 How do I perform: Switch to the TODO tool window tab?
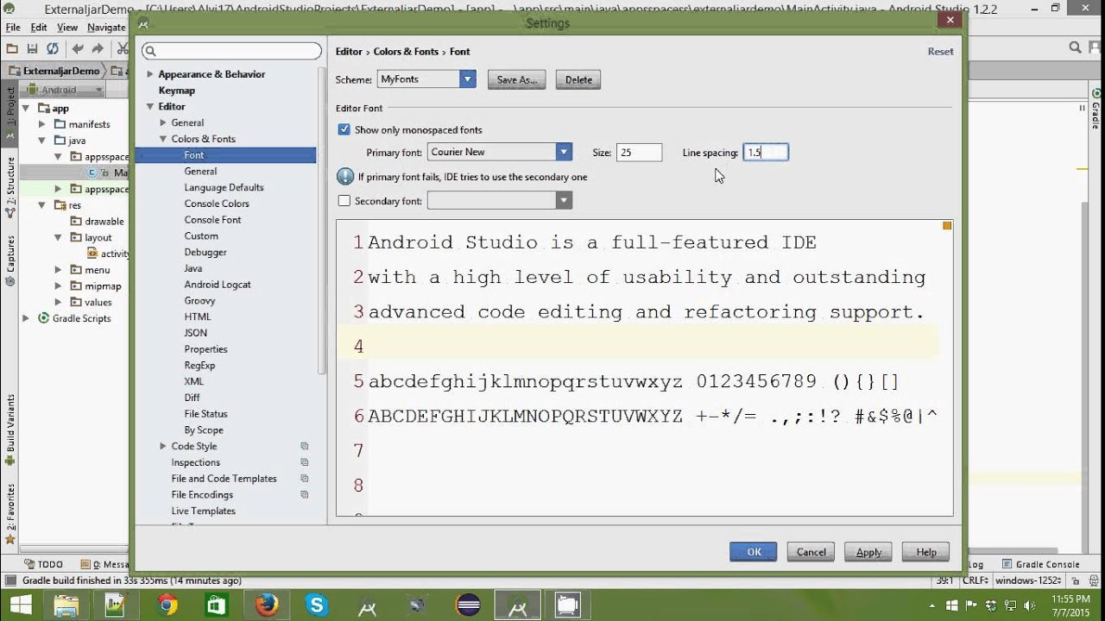coord(44,564)
